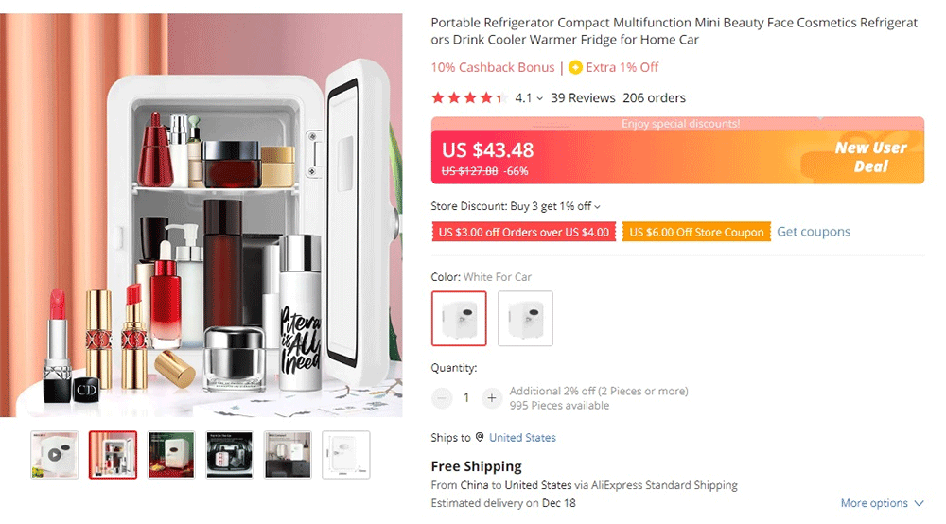Click the gold coin Extra 1% Off icon

575,67
